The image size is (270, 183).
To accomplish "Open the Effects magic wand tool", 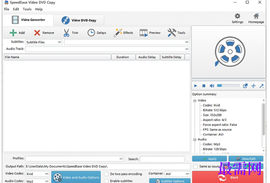I will click(118, 33).
